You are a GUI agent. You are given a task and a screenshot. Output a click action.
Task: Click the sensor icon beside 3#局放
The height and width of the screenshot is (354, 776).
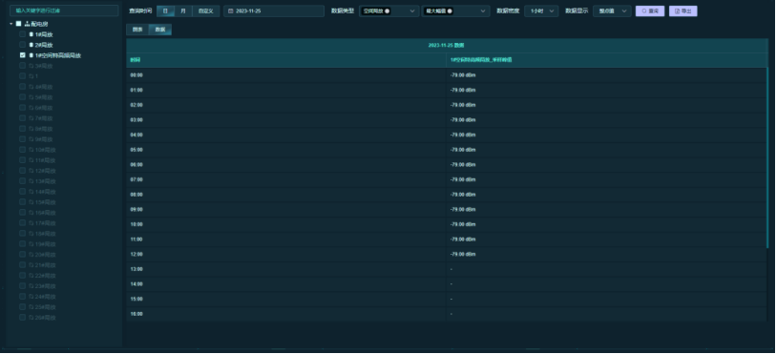[x=31, y=66]
